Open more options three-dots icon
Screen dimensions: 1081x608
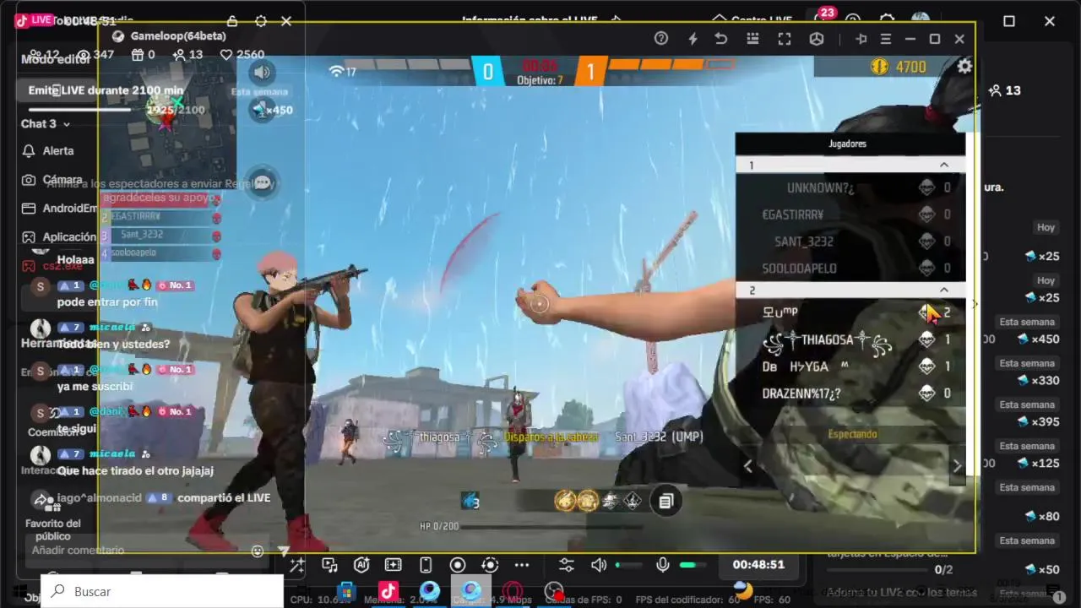tap(522, 565)
